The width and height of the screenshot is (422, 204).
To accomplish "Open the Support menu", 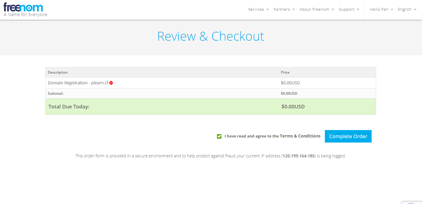I will coord(349,10).
